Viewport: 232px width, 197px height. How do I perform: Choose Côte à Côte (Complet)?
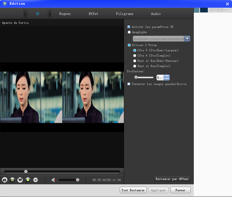(135, 56)
